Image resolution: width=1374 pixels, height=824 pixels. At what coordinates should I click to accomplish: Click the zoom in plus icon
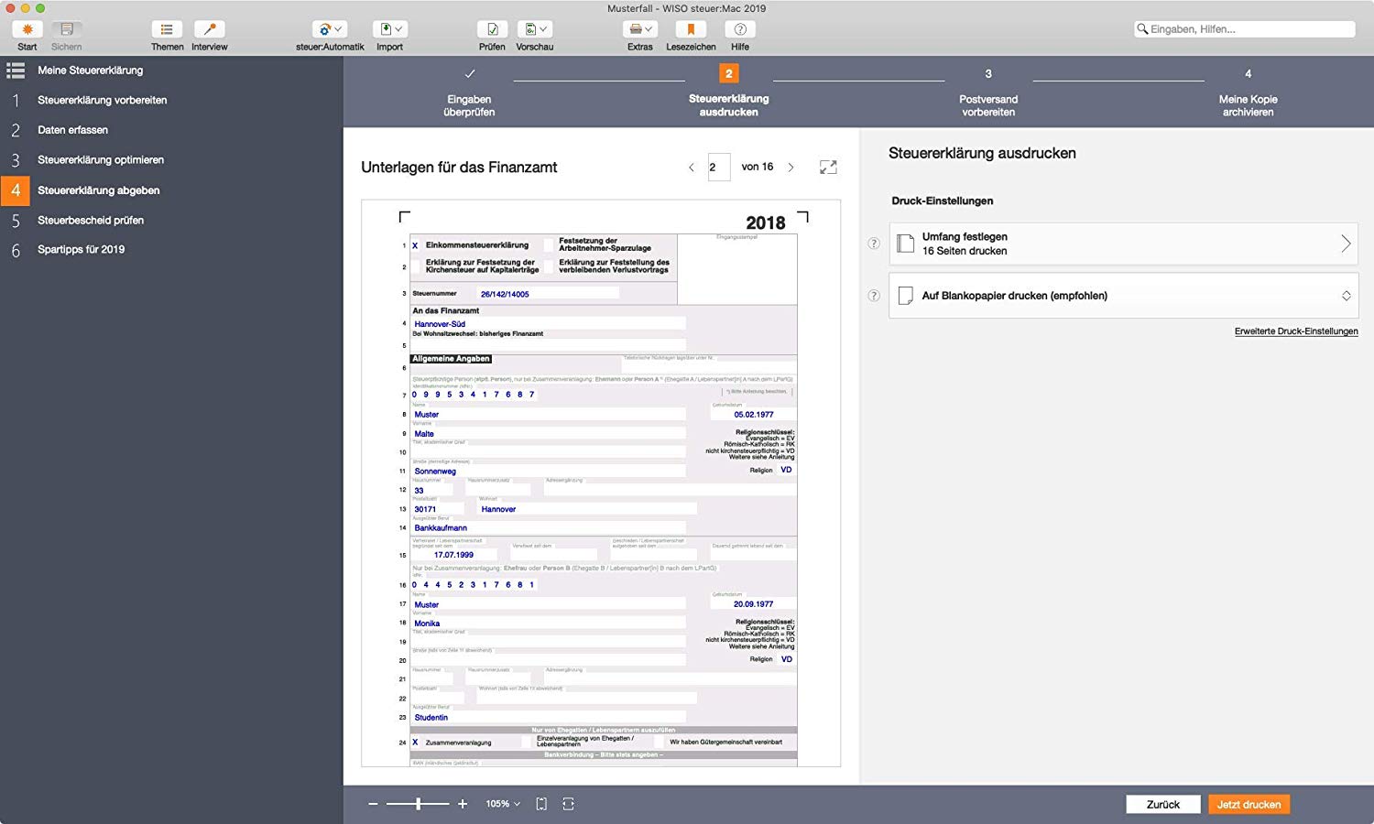463,804
